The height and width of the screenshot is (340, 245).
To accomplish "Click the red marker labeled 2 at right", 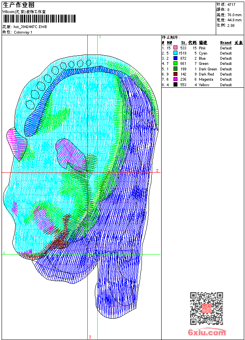I will (x=157, y=171).
